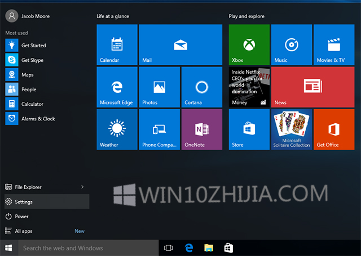Launch the Microsoft Edge tile
361x256 pixels.
pos(117,87)
